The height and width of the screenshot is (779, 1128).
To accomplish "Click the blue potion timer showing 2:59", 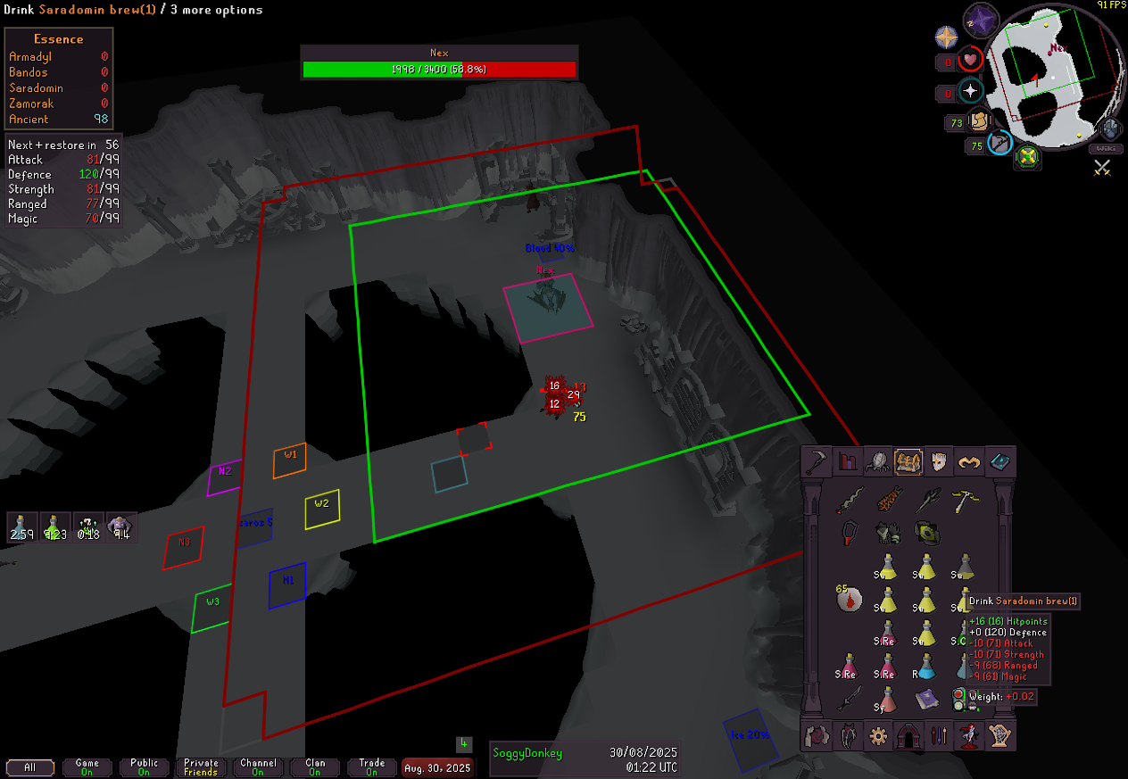I will pos(21,527).
